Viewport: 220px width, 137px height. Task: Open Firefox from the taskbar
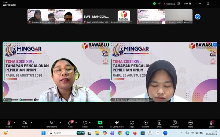(x=135, y=133)
